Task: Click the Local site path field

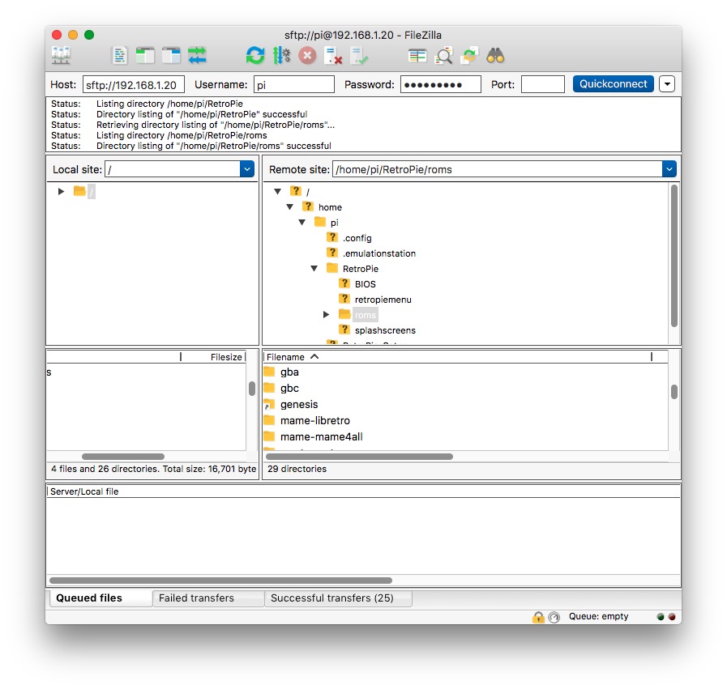Action: 173,169
